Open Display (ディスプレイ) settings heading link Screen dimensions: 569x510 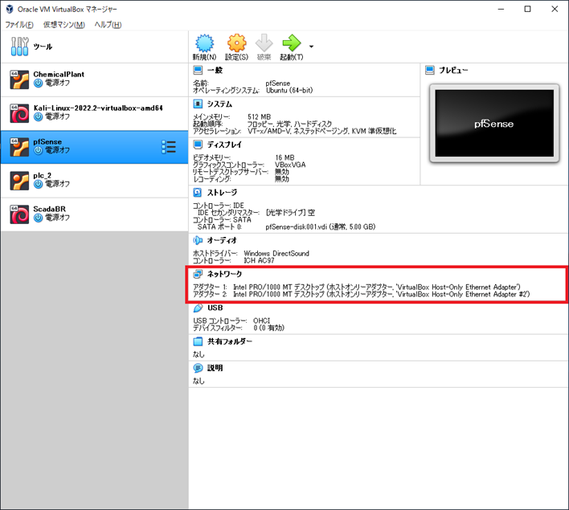[224, 145]
